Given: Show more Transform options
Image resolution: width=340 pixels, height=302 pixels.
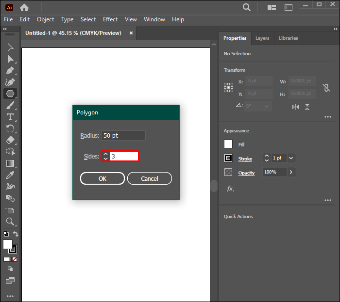Looking at the screenshot, I should [x=328, y=117].
